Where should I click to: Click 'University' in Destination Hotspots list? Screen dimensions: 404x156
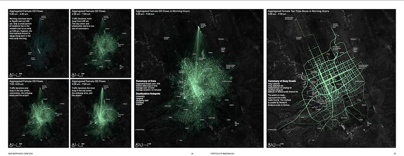click(140, 97)
